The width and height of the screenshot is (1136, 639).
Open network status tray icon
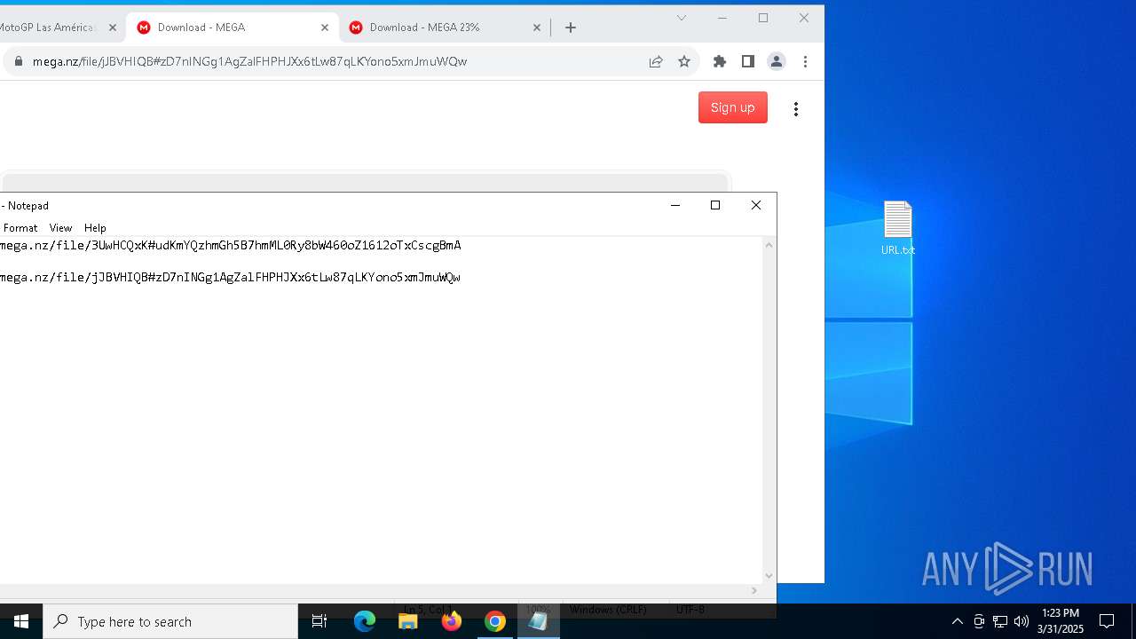1000,621
